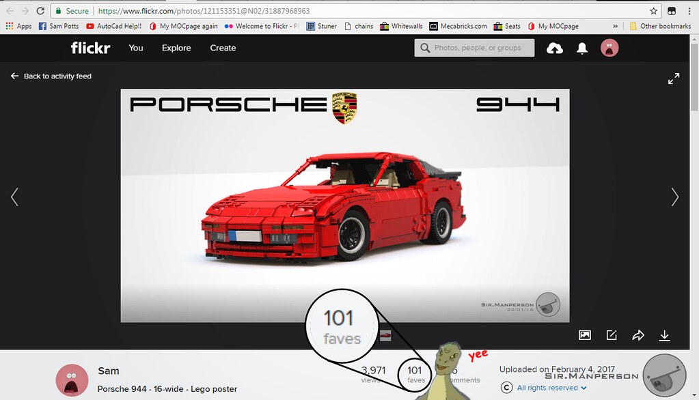This screenshot has width=699, height=400.
Task: Click the small car thumbnail below the photo
Action: pos(385,335)
